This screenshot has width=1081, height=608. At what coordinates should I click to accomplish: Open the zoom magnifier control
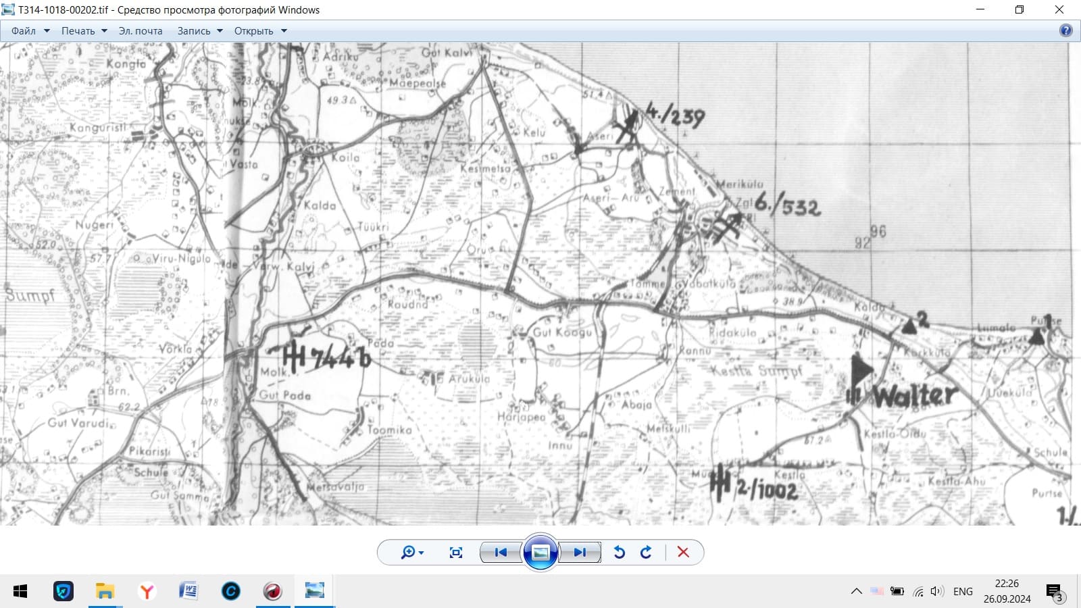click(411, 553)
